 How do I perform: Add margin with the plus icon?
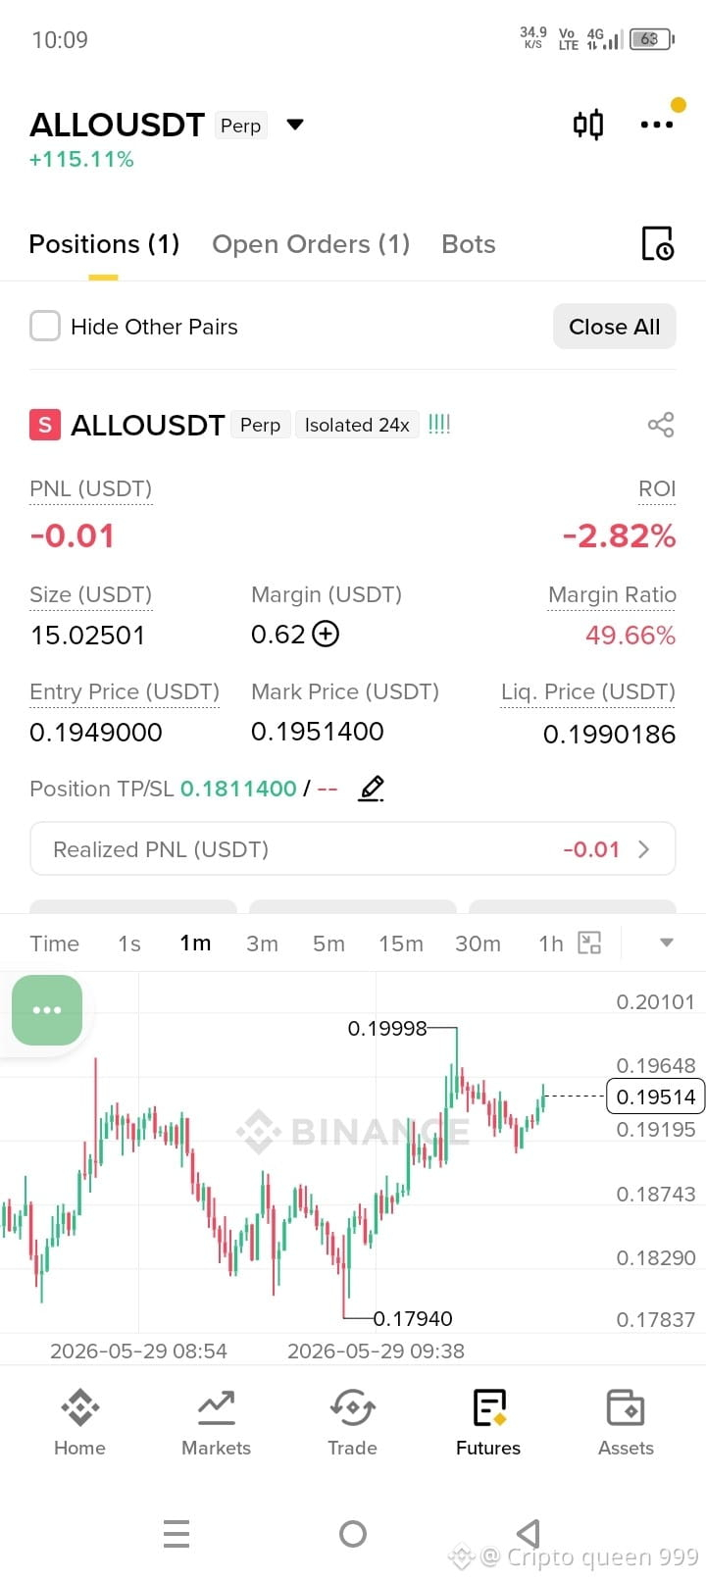(x=326, y=634)
